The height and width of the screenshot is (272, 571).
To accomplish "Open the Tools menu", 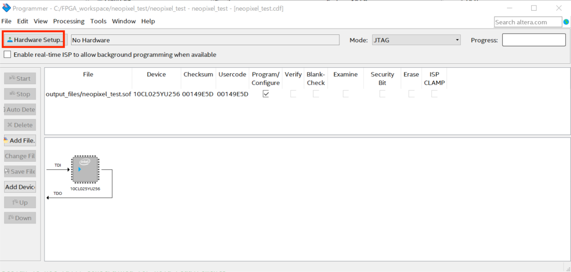I will tap(98, 21).
